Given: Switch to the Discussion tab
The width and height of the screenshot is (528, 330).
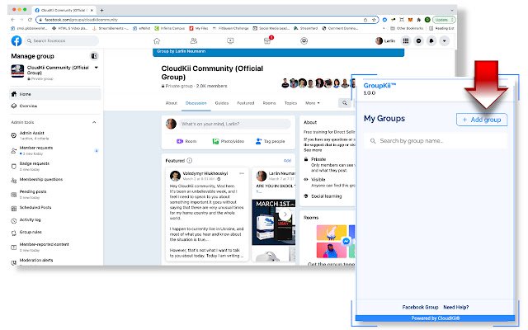Looking at the screenshot, I should tap(196, 103).
